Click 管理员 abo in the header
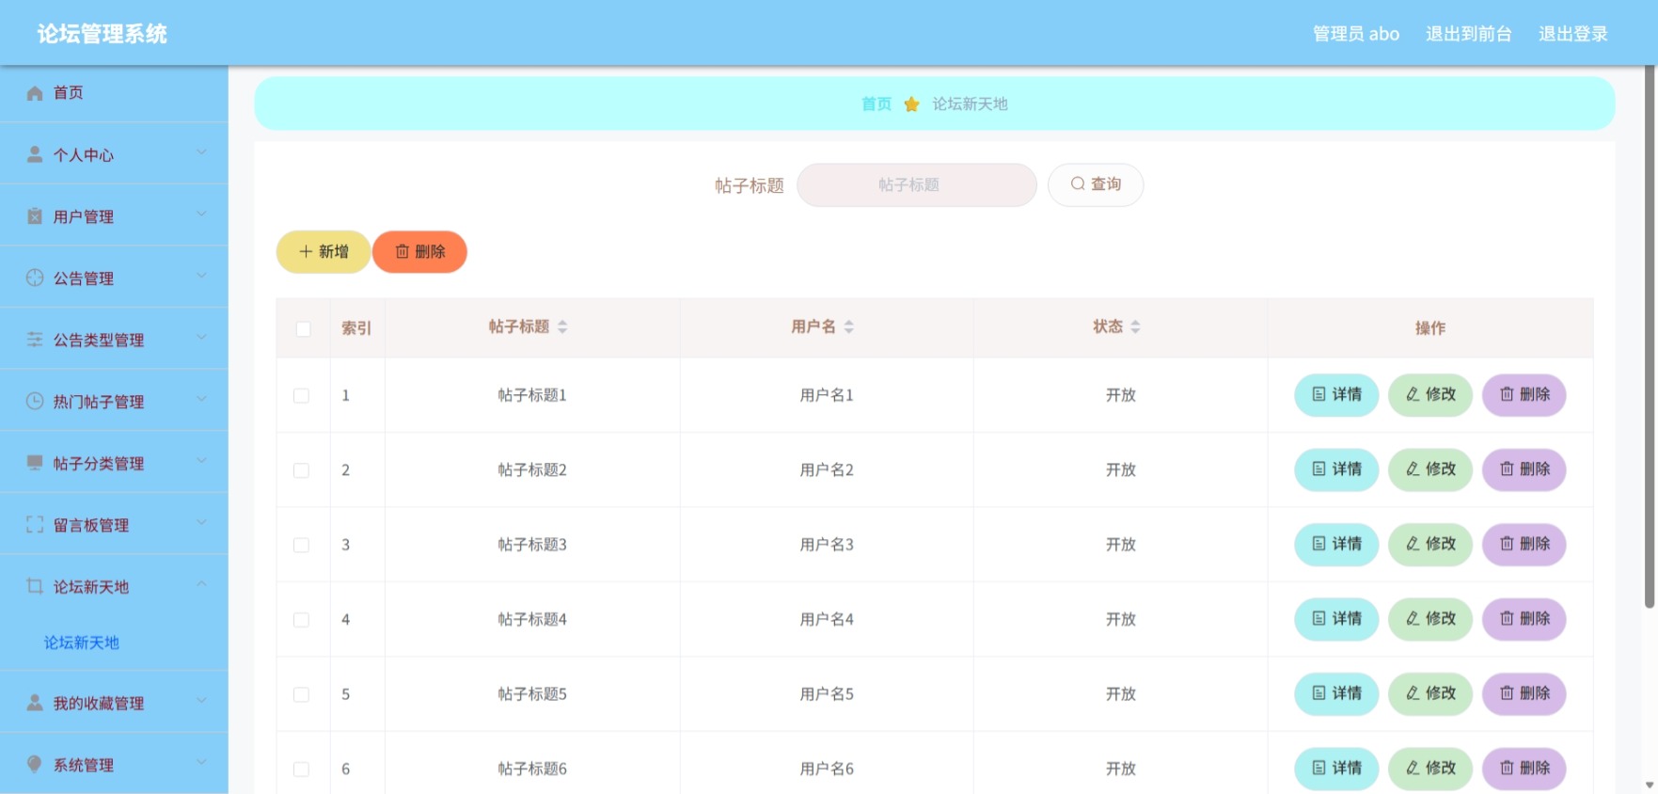 [x=1356, y=34]
